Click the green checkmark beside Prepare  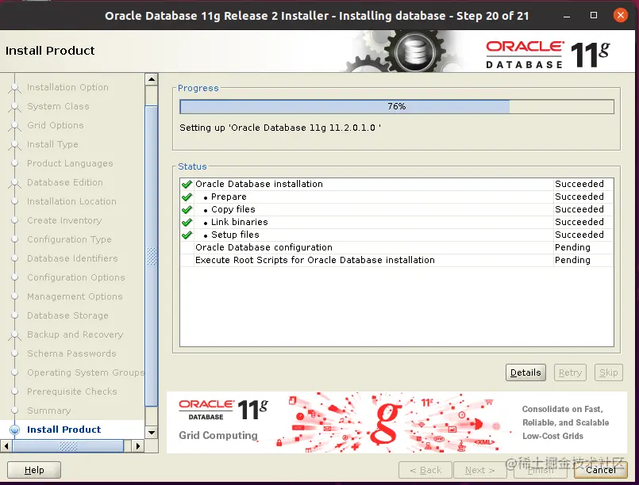pos(187,197)
